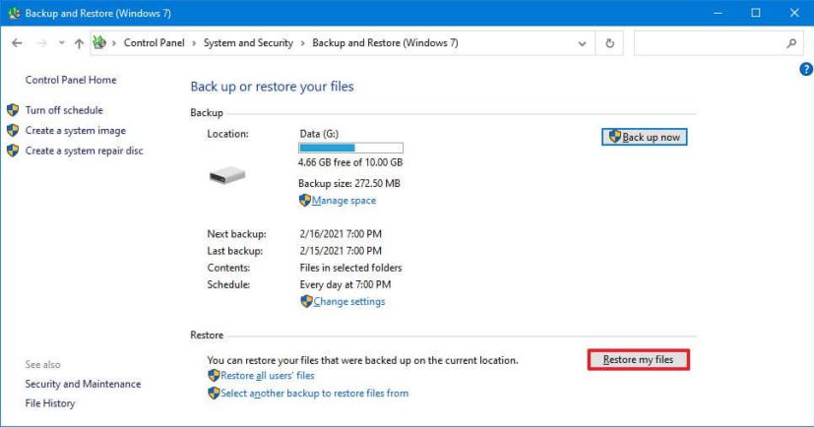Open Help with the question mark icon
This screenshot has width=814, height=427.
(x=806, y=69)
